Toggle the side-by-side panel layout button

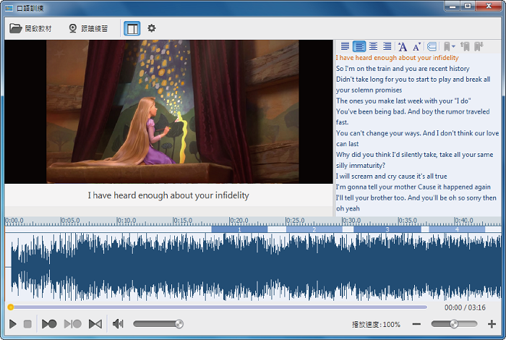pos(132,28)
